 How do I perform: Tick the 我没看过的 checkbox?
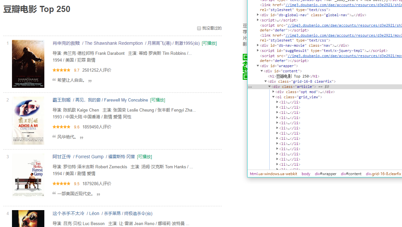click(x=199, y=28)
